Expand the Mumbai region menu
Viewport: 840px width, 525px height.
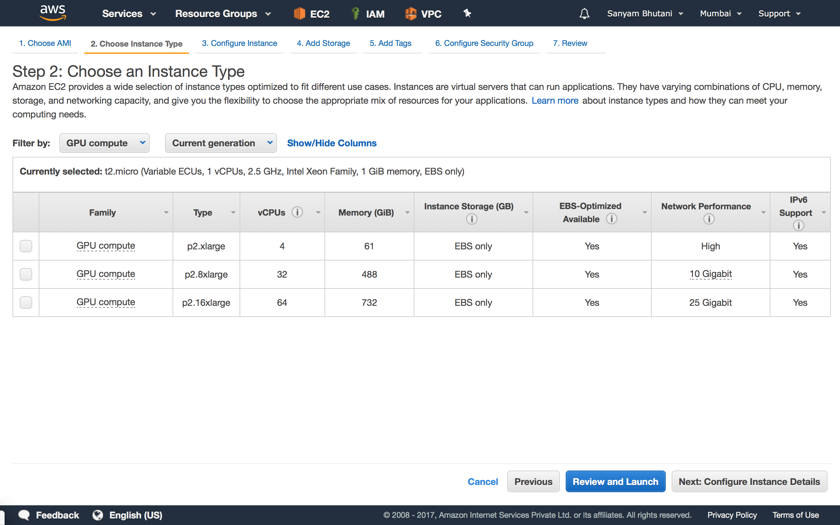click(720, 13)
